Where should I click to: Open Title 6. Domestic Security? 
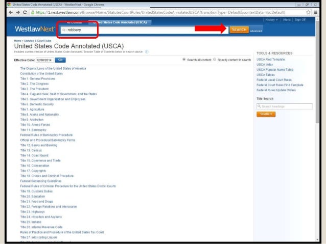[37, 104]
